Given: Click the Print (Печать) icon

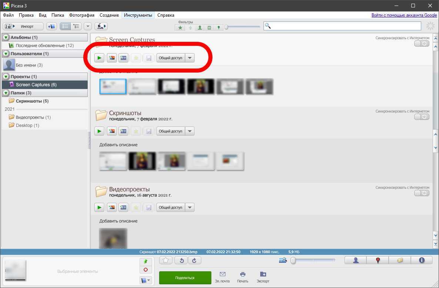Looking at the screenshot, I should coord(242,277).
